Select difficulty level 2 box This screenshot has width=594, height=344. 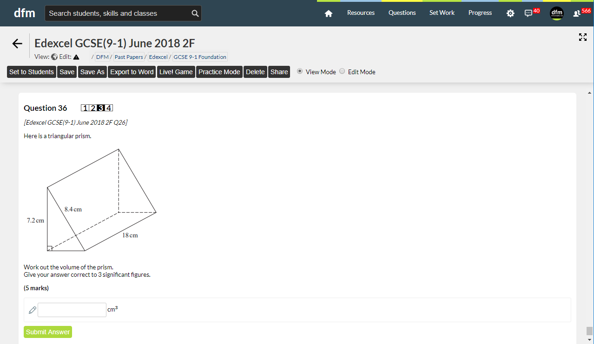point(93,108)
